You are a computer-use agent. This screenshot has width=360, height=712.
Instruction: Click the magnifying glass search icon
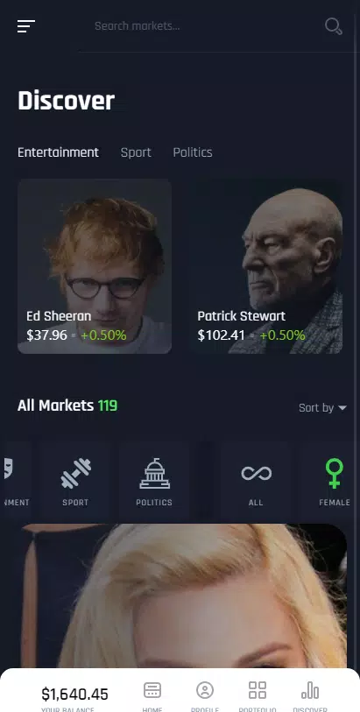[x=333, y=26]
